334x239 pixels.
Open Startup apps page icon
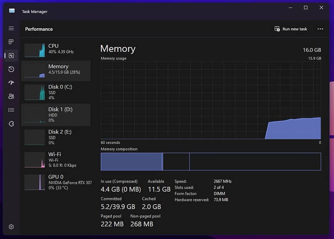(x=11, y=82)
